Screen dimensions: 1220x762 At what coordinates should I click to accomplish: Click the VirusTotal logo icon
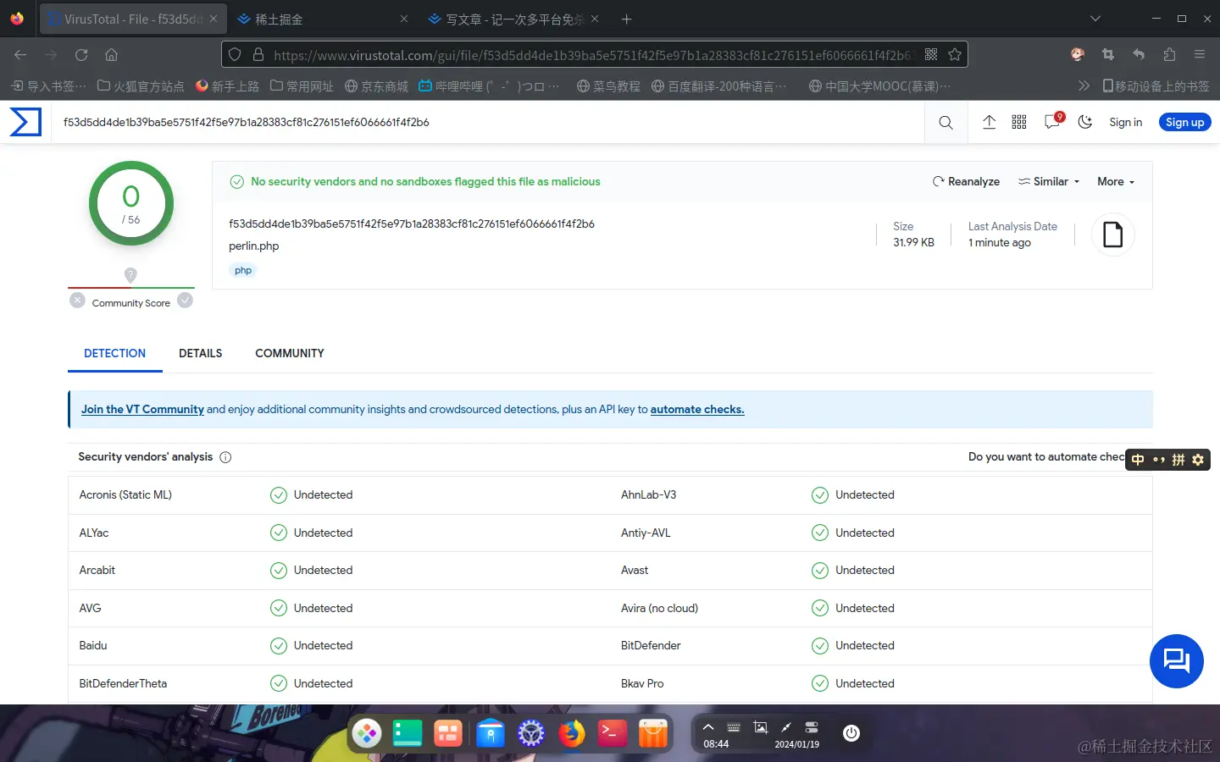click(25, 122)
